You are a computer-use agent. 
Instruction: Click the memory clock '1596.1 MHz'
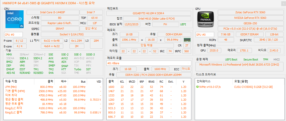point(129,40)
